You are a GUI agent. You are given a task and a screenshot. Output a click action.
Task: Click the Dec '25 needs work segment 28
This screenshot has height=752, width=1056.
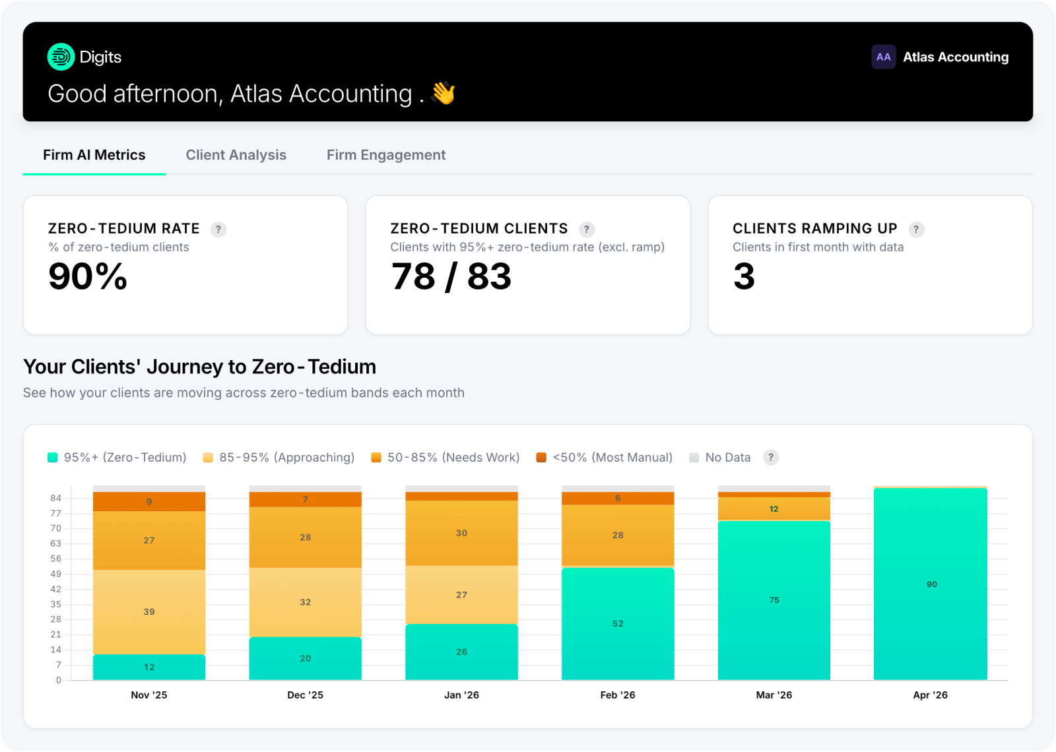pos(306,538)
